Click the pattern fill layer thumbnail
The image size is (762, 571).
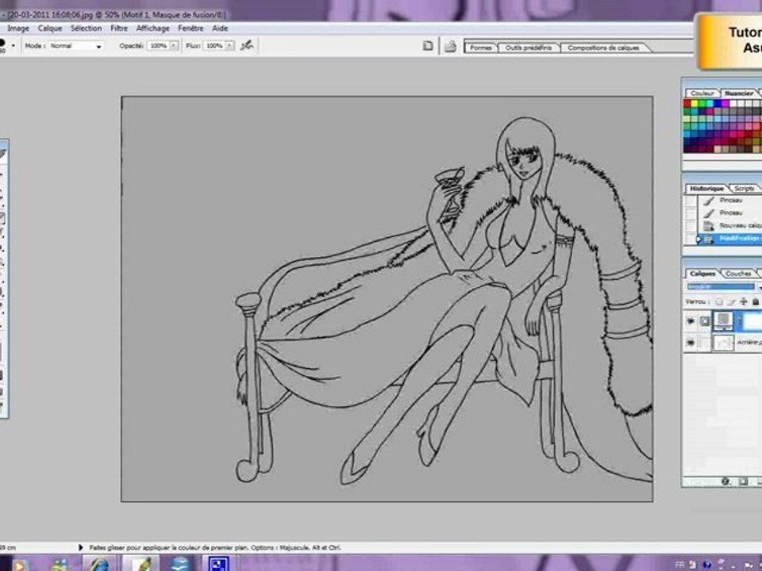pyautogui.click(x=723, y=321)
